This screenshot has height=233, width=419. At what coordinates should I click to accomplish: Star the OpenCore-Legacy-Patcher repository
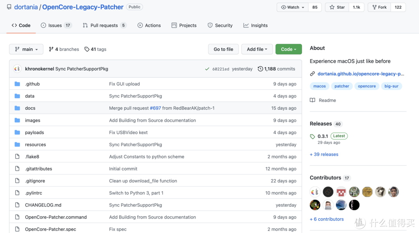point(337,7)
